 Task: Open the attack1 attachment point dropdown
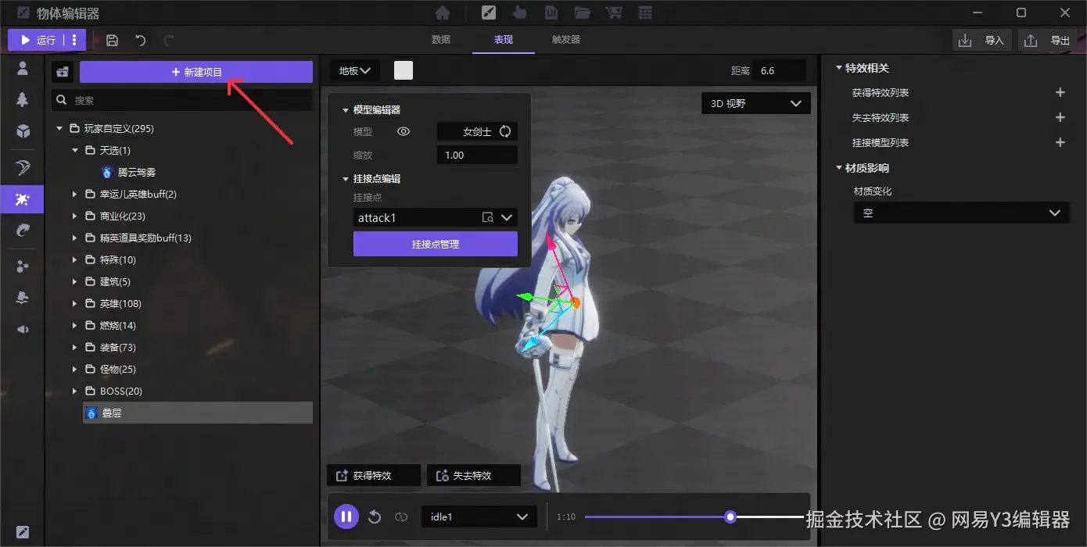[x=506, y=217]
